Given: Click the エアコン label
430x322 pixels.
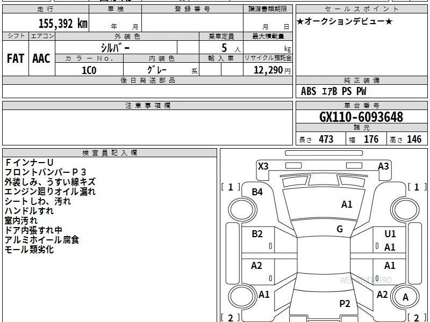Looking at the screenshot, I should (x=42, y=36).
